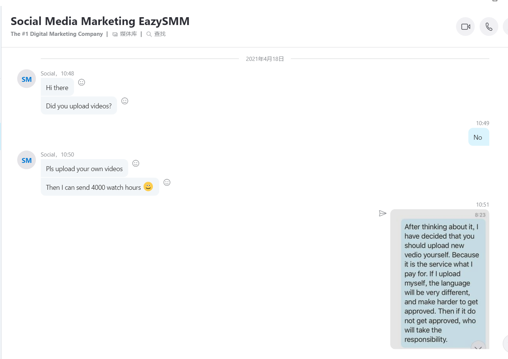Click the 10:49 timestamp above "No"
Image resolution: width=508 pixels, height=359 pixels.
(x=483, y=123)
